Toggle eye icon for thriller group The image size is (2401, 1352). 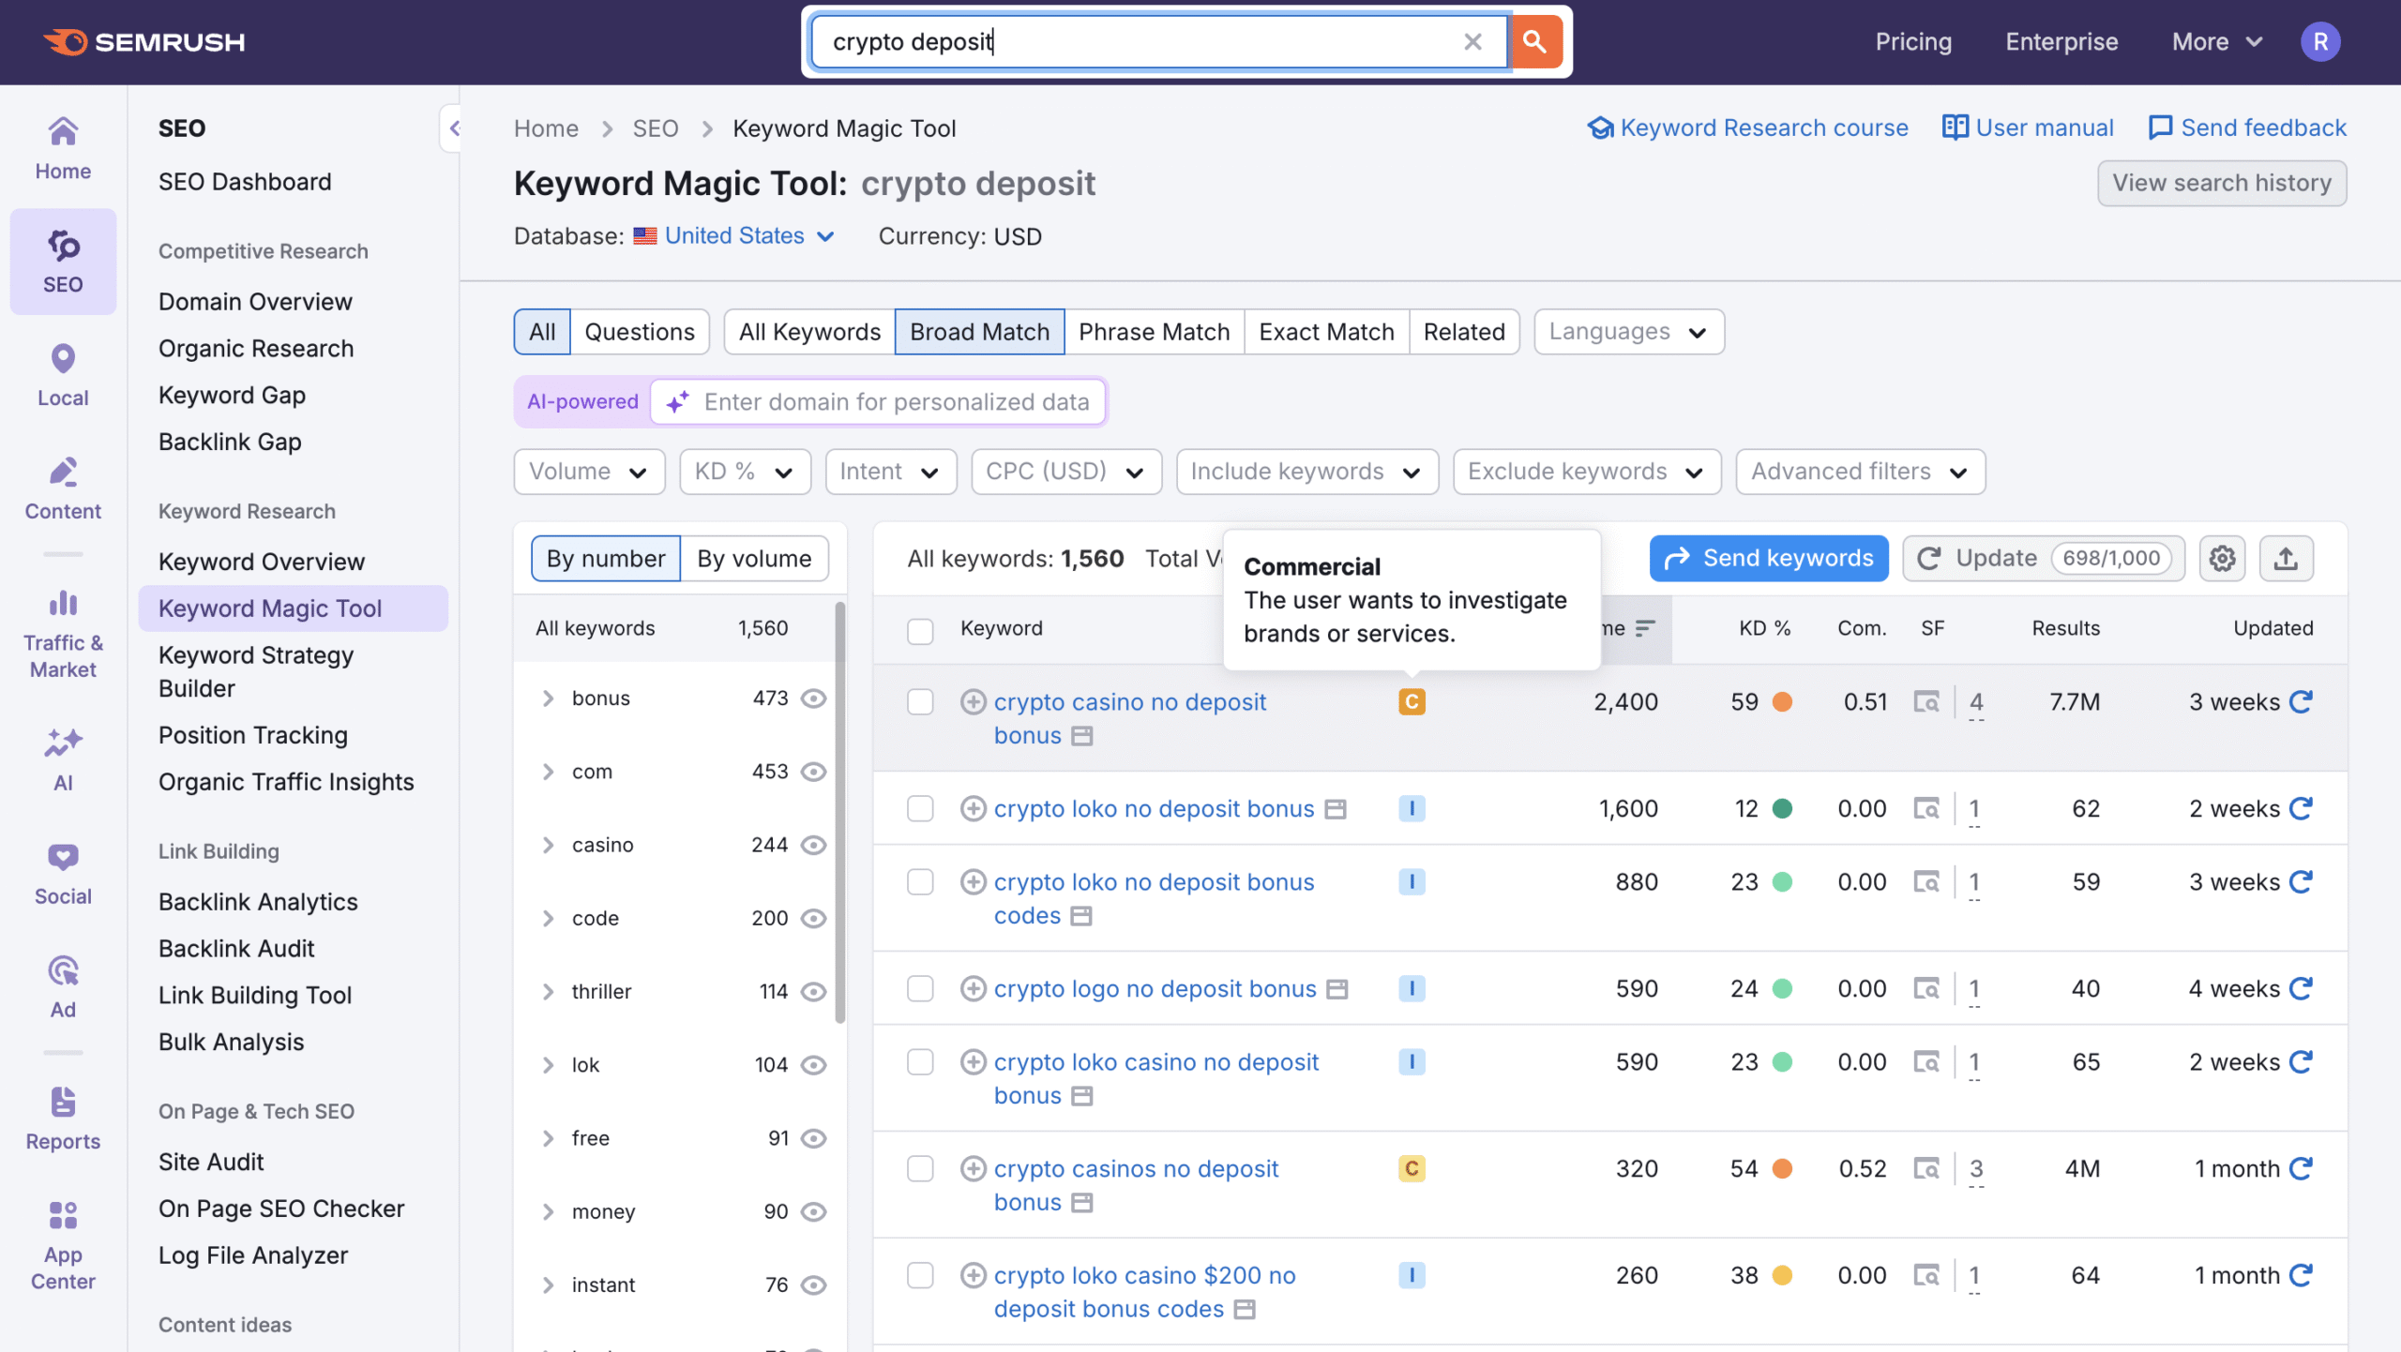(813, 992)
